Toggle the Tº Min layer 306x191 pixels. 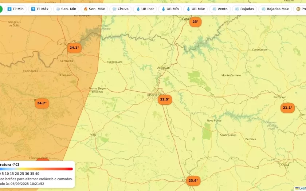point(15,9)
